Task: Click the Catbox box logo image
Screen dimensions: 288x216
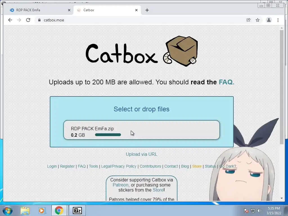Action: click(180, 51)
